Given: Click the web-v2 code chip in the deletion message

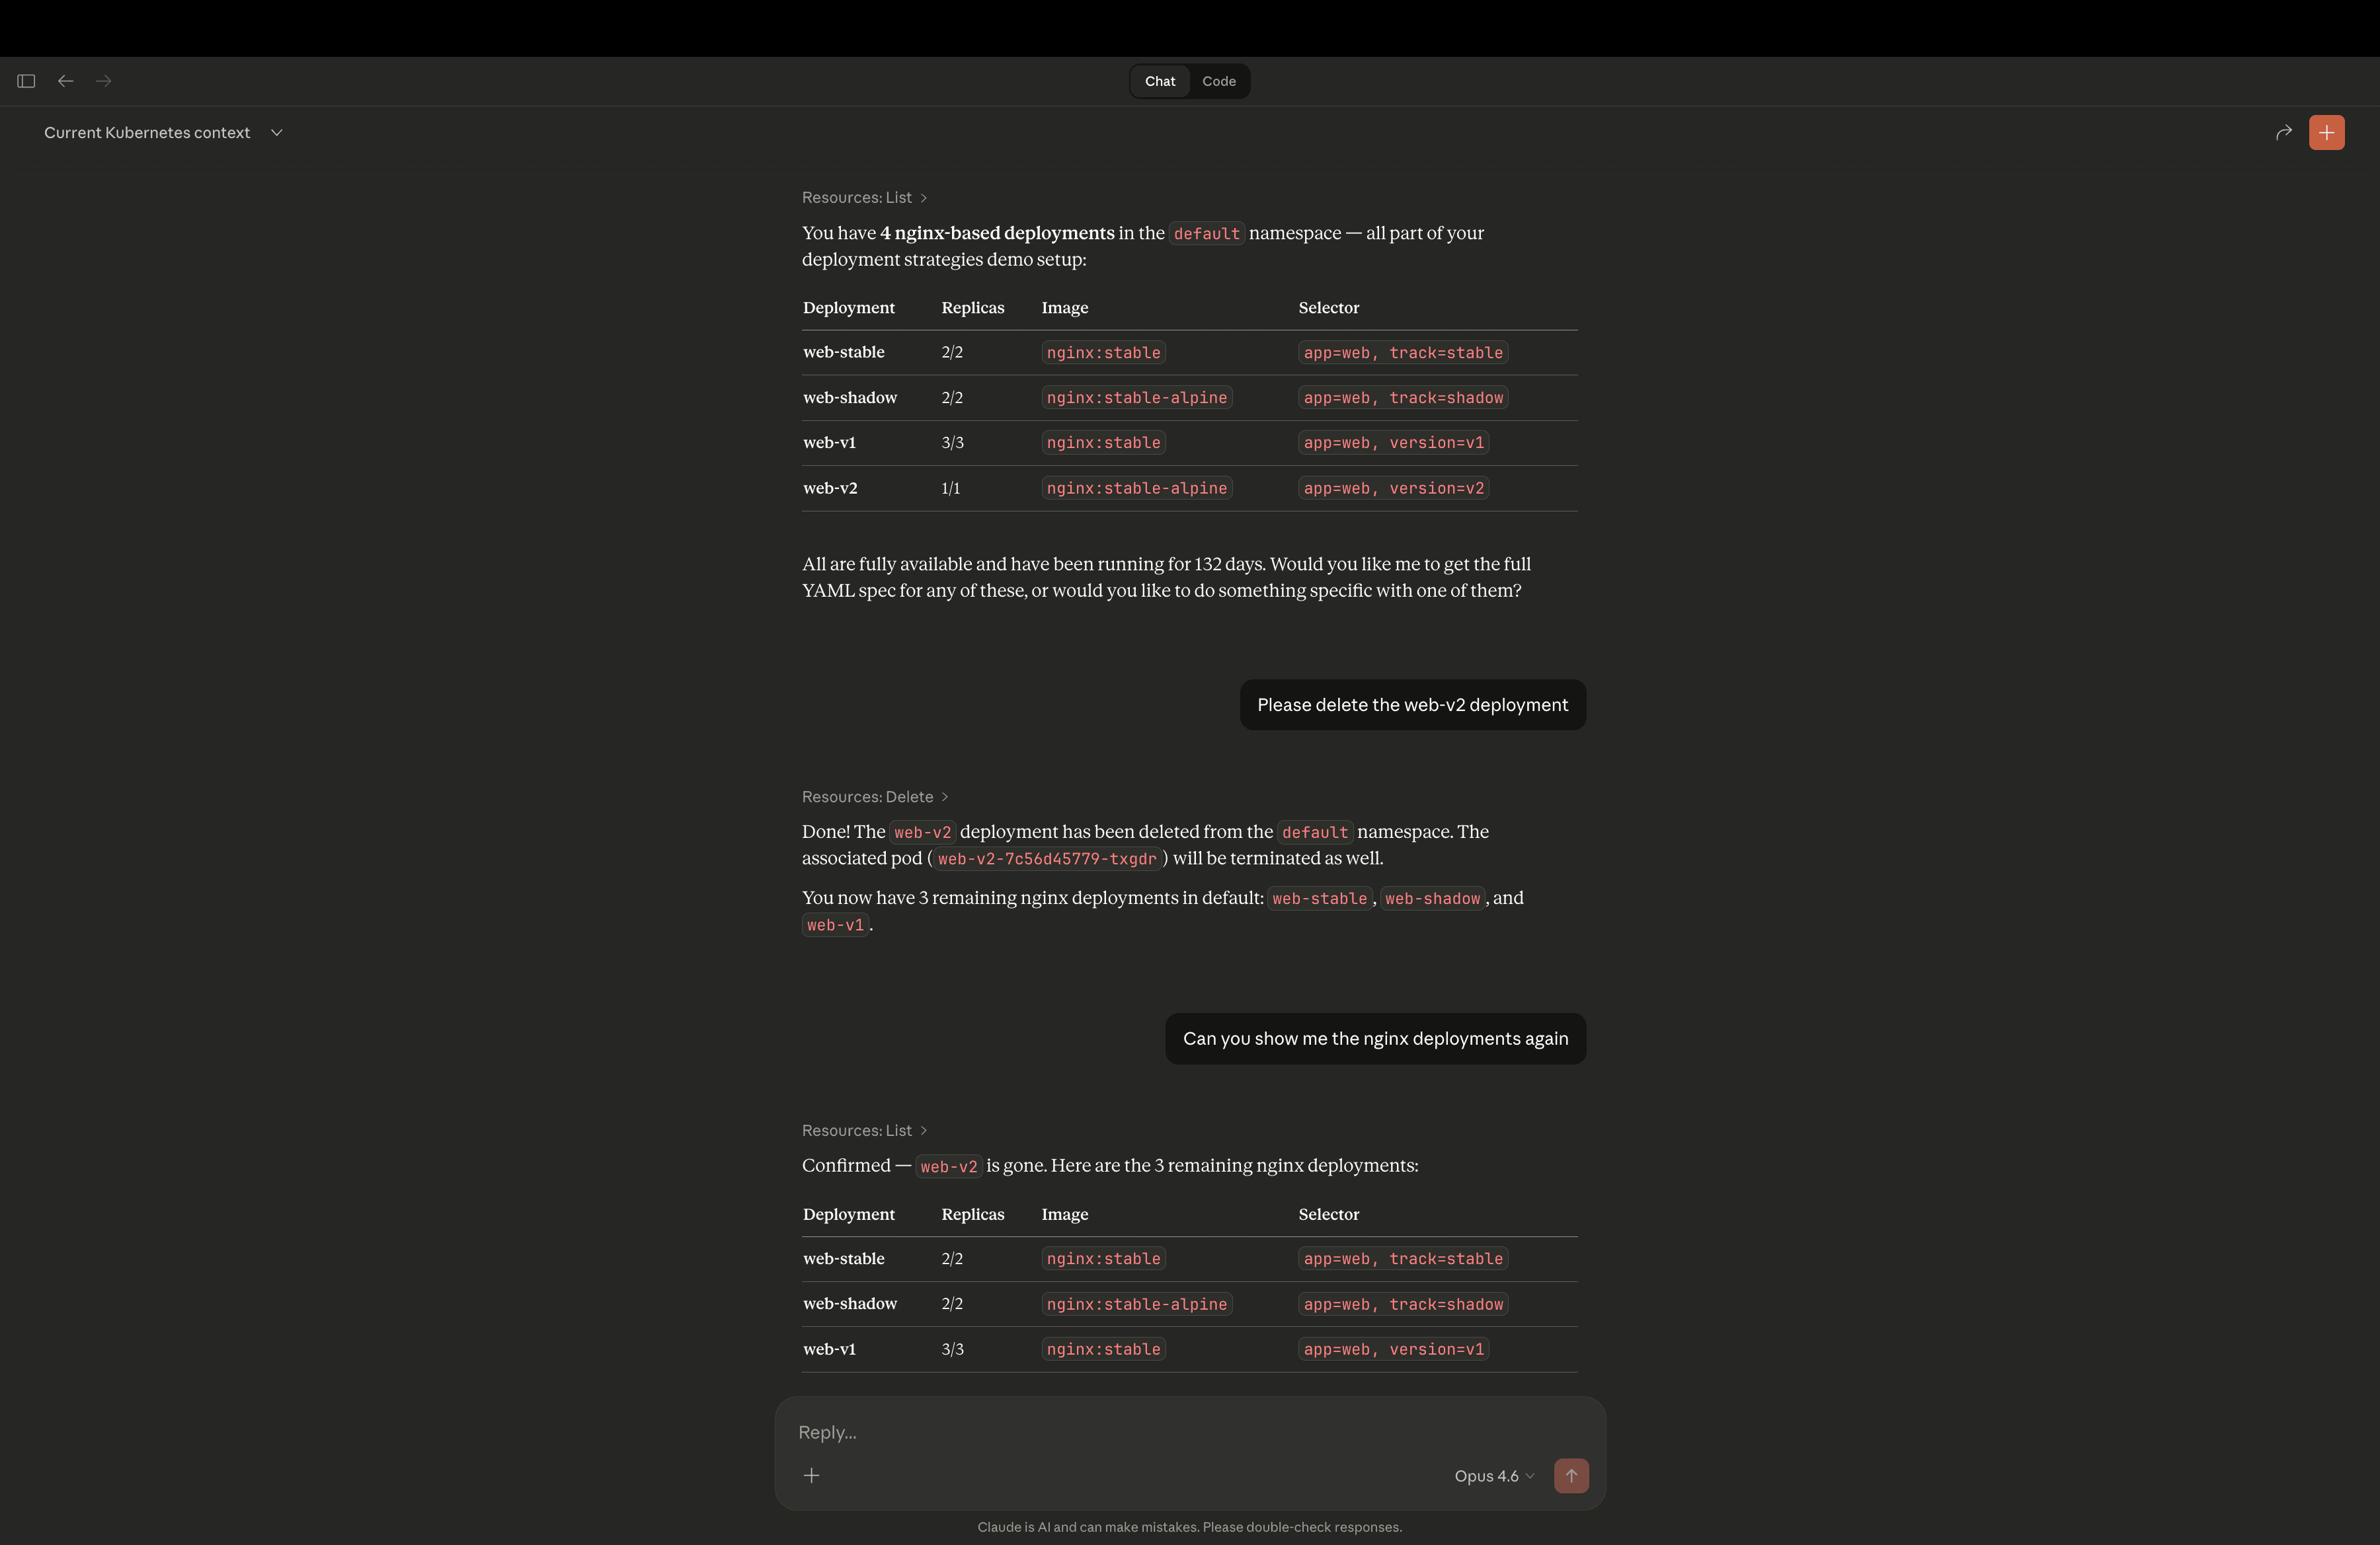Looking at the screenshot, I should click(922, 831).
